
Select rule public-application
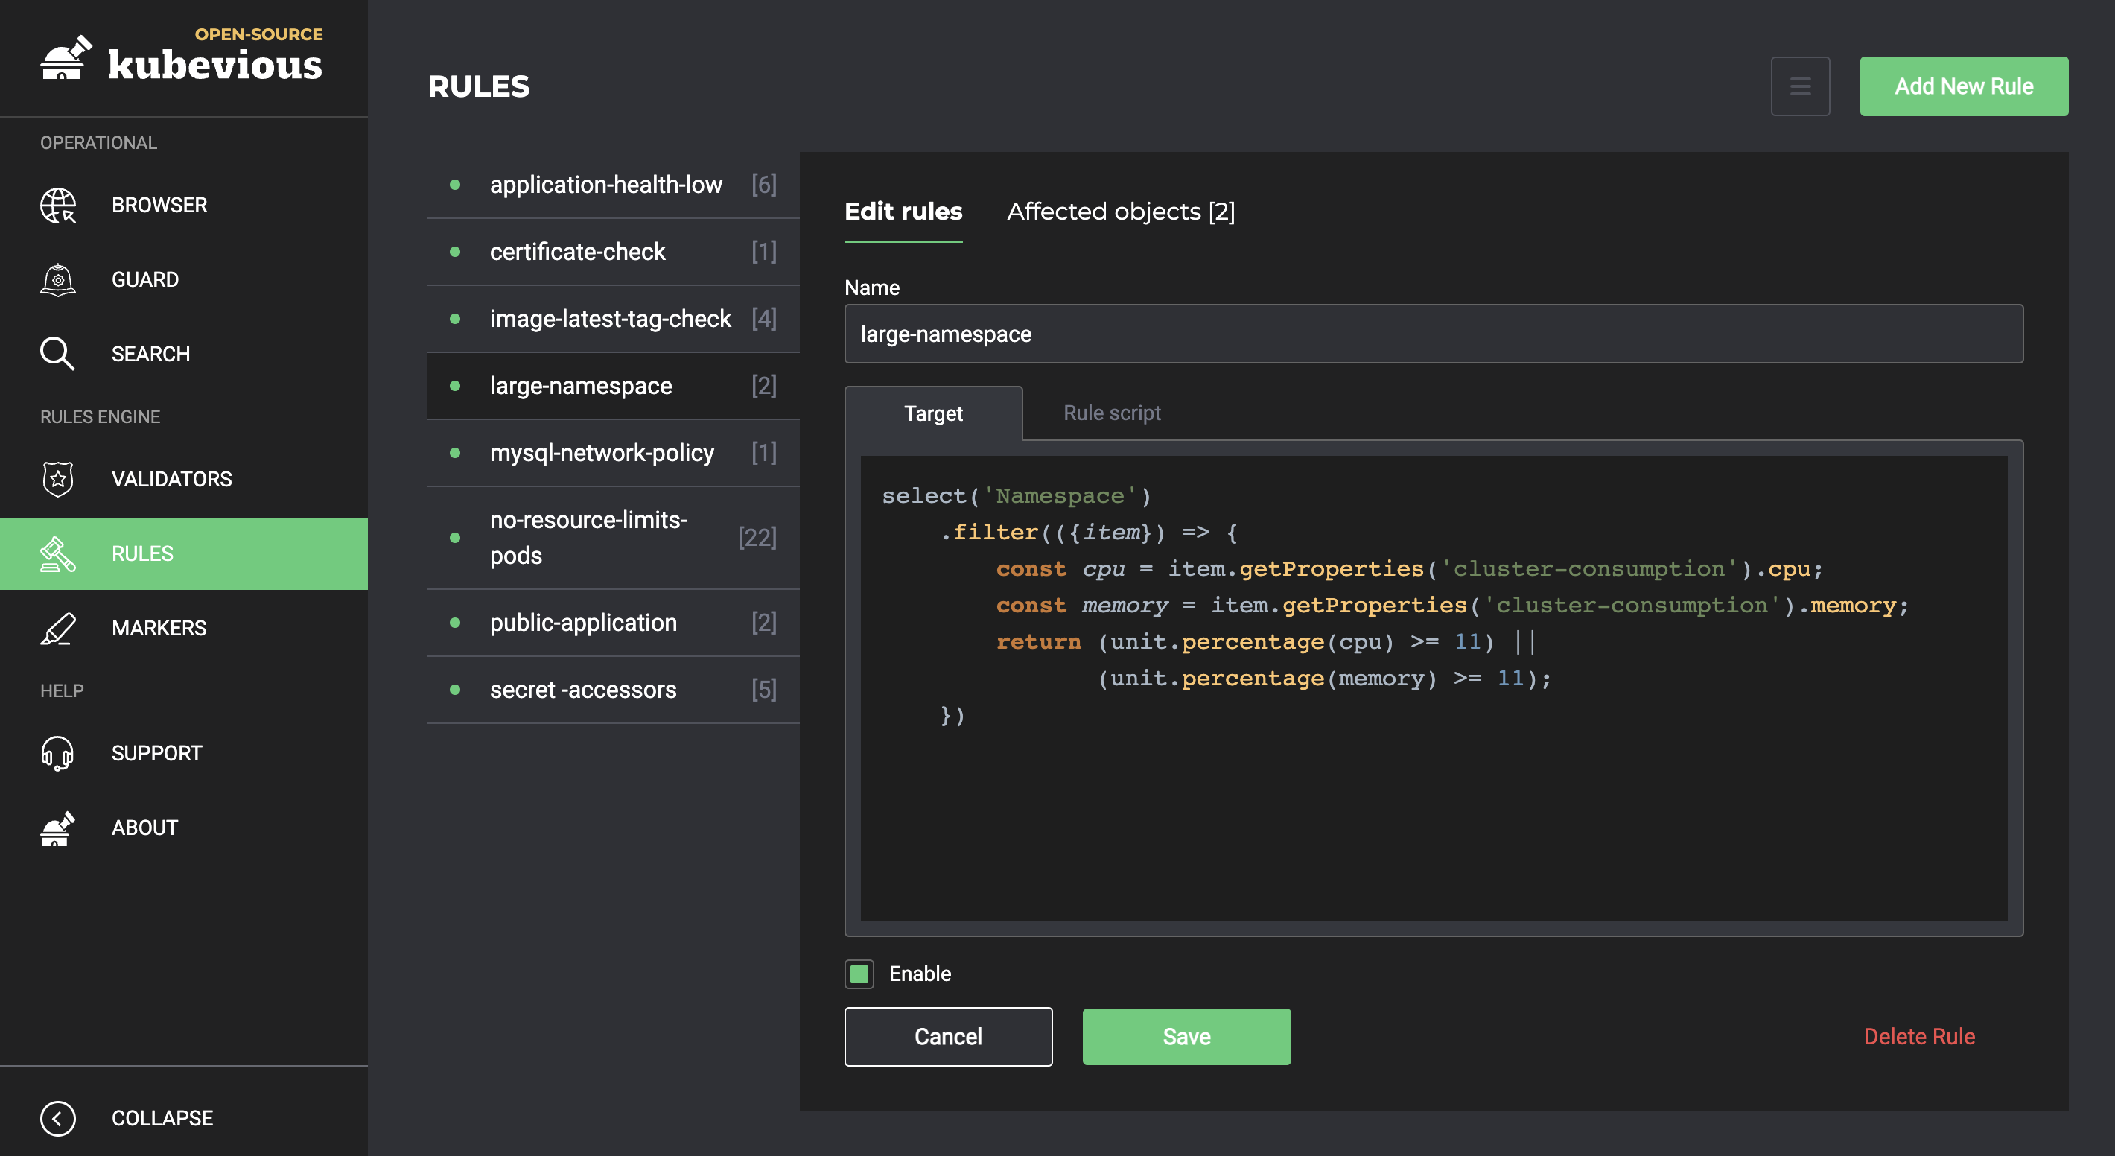tap(614, 623)
